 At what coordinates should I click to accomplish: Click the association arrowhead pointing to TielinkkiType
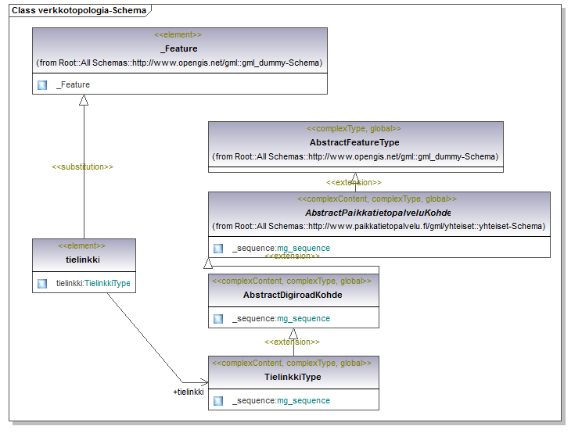(x=204, y=382)
